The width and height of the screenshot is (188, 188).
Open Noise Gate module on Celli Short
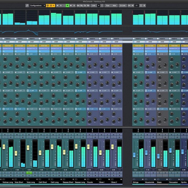click(44, 46)
